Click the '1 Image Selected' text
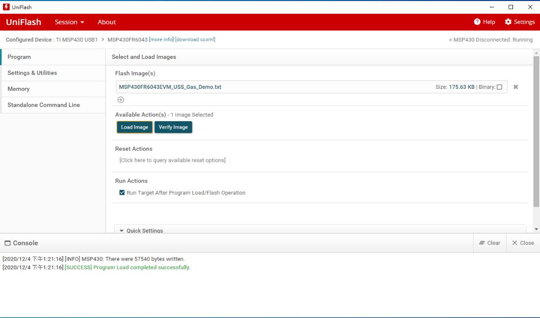Image resolution: width=540 pixels, height=318 pixels. 192,115
